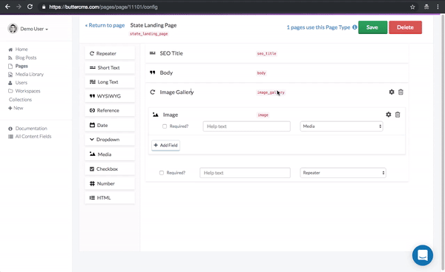This screenshot has height=272, width=445.
Task: Click the person icon beside Users
Action: point(10,83)
